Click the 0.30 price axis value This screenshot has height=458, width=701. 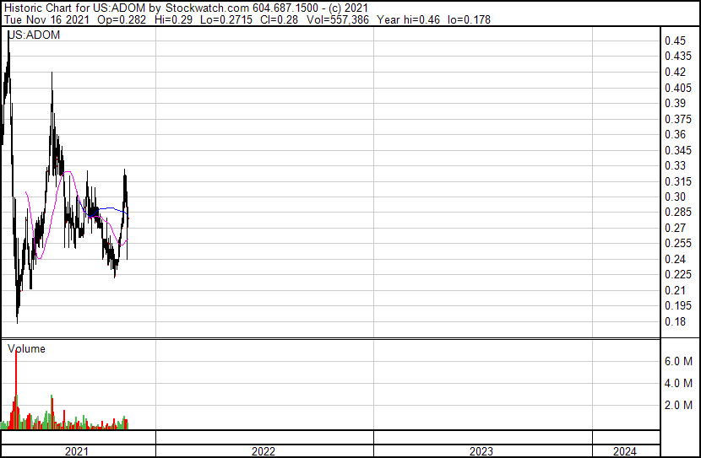pos(675,197)
